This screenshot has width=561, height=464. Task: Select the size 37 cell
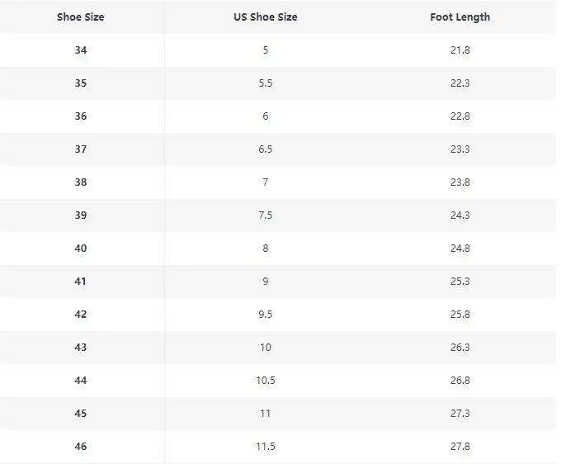[x=81, y=149]
